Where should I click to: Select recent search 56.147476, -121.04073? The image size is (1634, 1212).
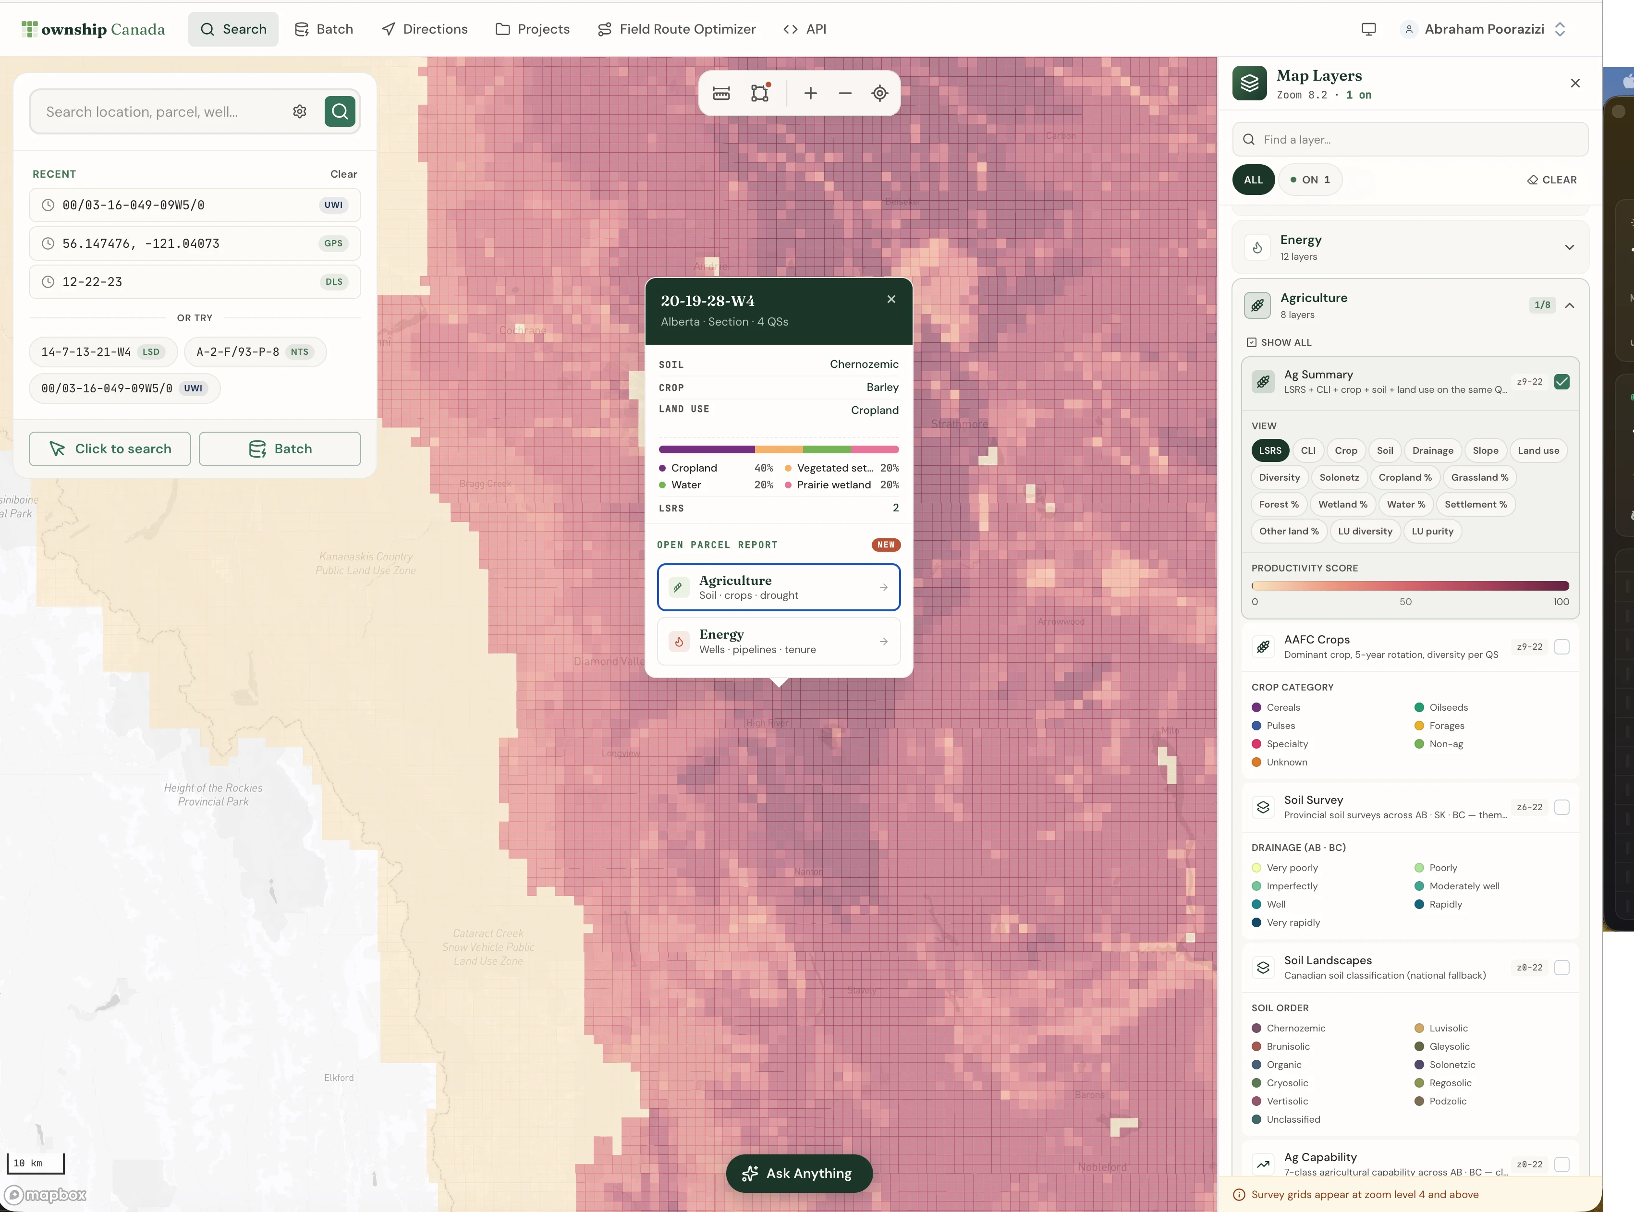[x=195, y=243]
